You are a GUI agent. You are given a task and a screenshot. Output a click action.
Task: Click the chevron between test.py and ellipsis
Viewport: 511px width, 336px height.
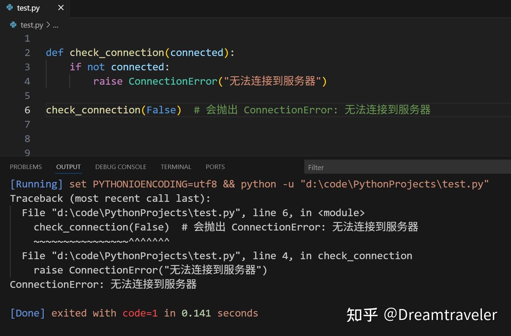tap(49, 25)
